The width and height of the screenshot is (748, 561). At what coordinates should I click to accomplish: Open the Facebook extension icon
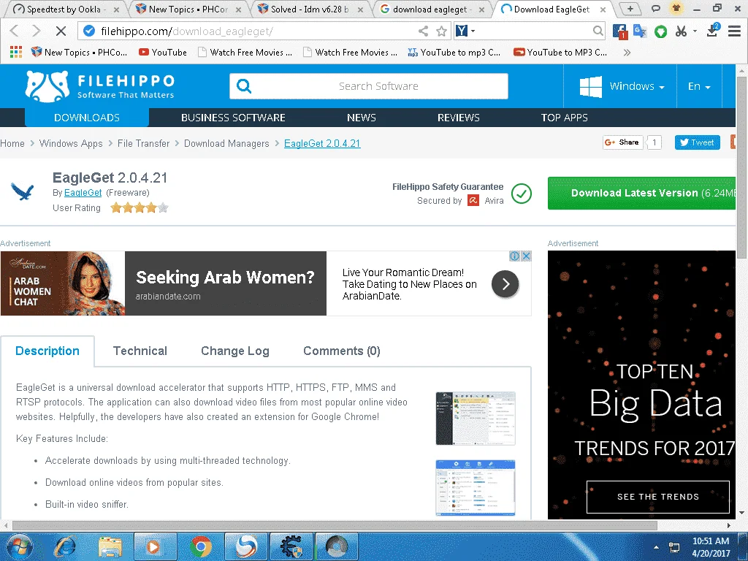point(619,31)
